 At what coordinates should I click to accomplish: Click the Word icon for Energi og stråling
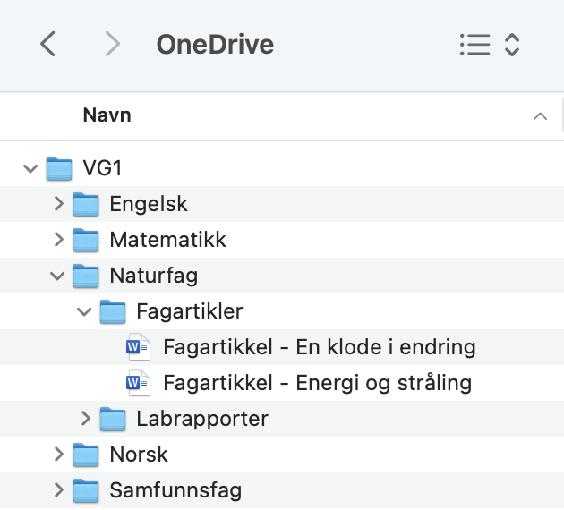(x=138, y=383)
